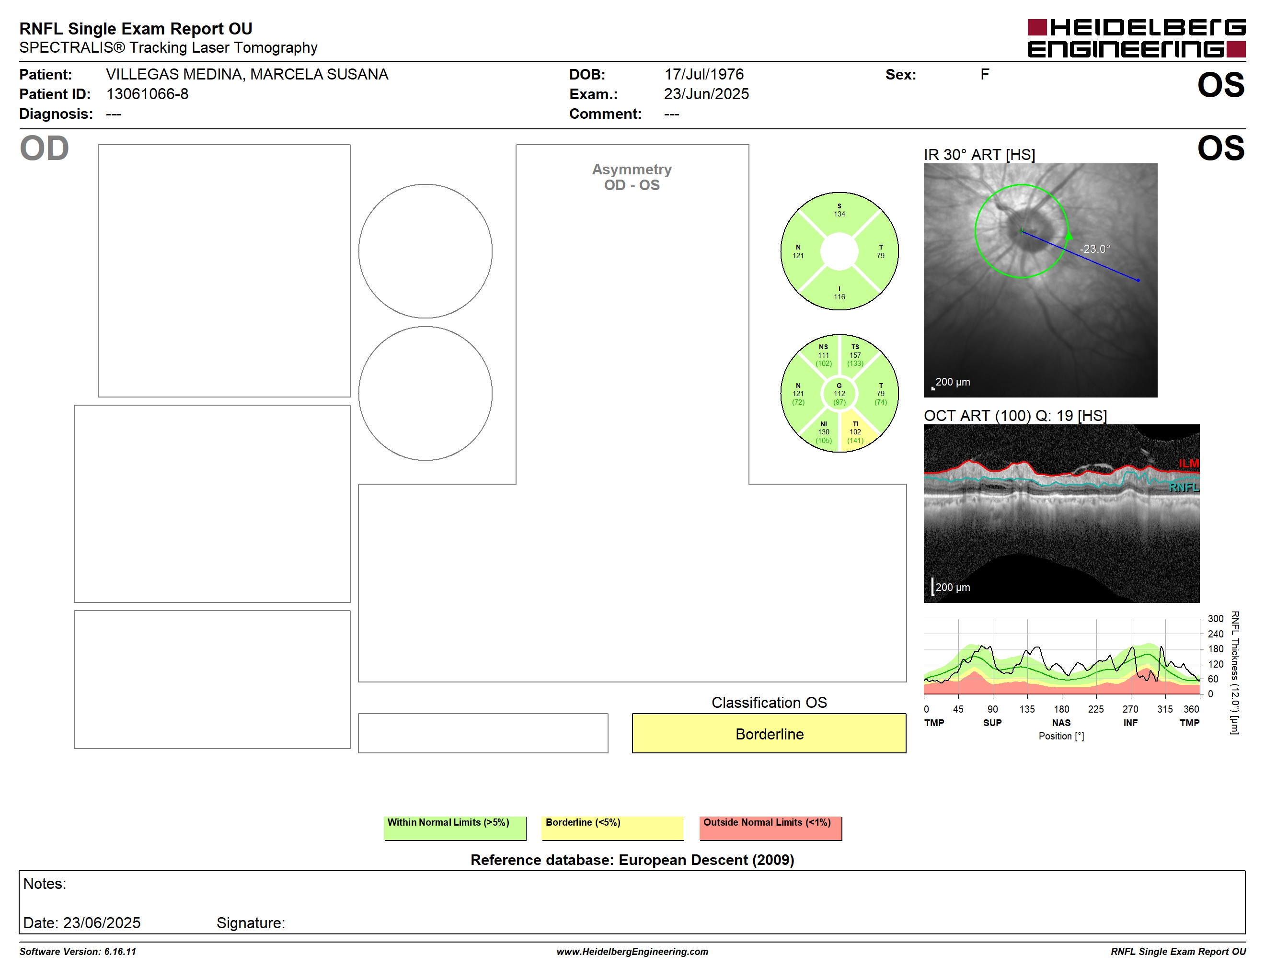This screenshot has height=977, width=1265.
Task: Click the lower empty OD circle chart
Action: tap(425, 394)
